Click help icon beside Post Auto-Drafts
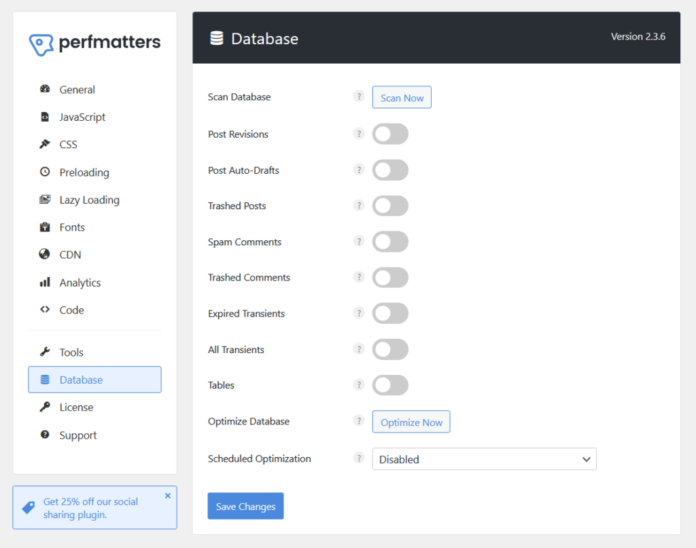Image resolution: width=696 pixels, height=548 pixels. pyautogui.click(x=359, y=169)
